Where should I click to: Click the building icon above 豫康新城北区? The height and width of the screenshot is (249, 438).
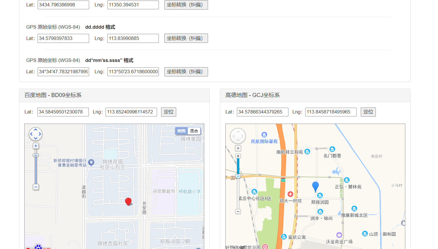[354, 208]
